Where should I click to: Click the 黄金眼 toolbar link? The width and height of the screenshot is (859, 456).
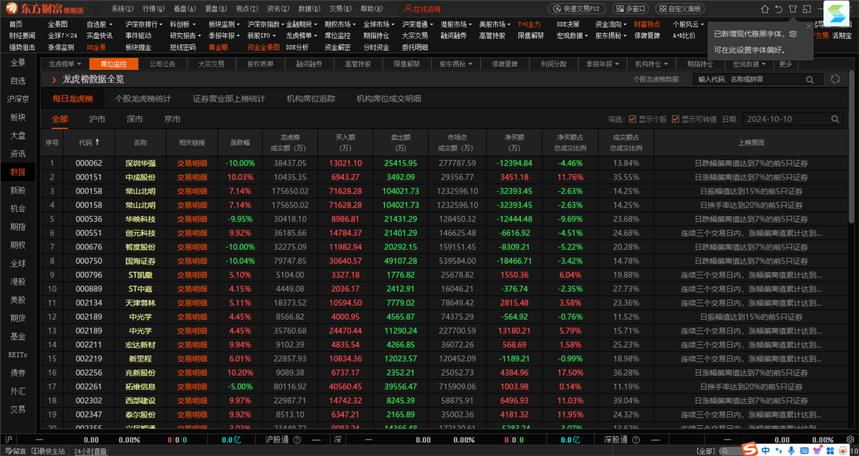(x=218, y=47)
